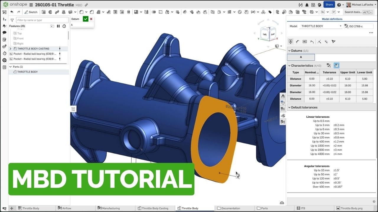The width and height of the screenshot is (378, 212).
Task: Select the Top plane in feature list
Action: click(x=19, y=33)
